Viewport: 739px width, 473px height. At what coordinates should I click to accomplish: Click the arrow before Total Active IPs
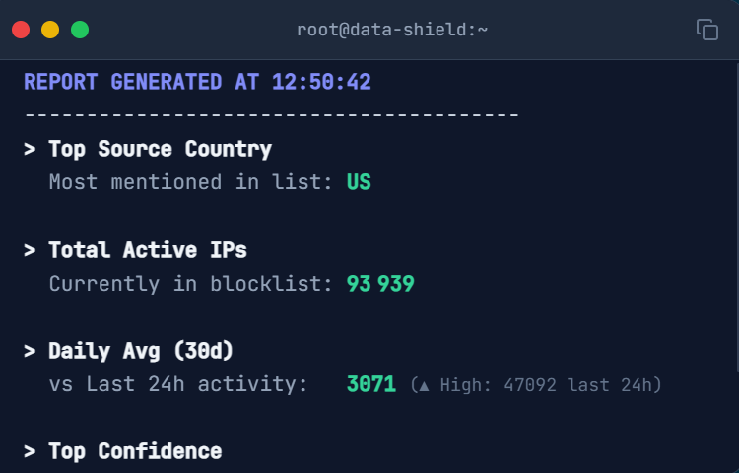click(x=31, y=250)
